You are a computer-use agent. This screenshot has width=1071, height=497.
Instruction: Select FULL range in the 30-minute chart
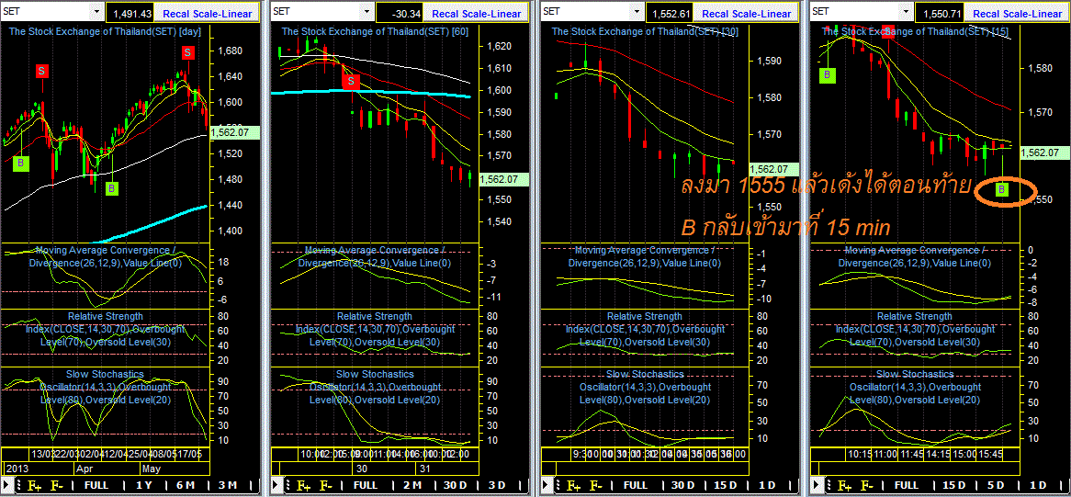636,485
